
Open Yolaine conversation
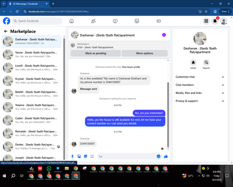(x=31, y=107)
